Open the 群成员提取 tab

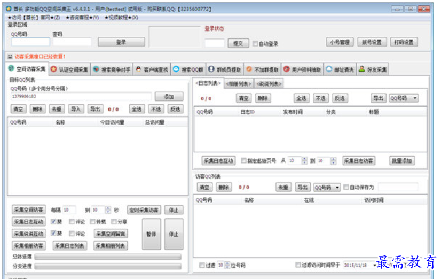[225, 69]
